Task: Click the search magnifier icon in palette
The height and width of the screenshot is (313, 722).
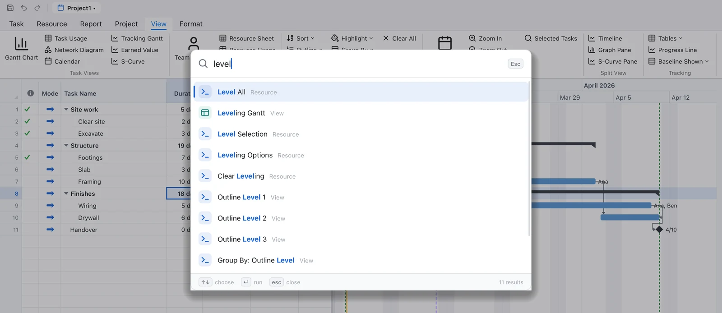Action: (204, 64)
